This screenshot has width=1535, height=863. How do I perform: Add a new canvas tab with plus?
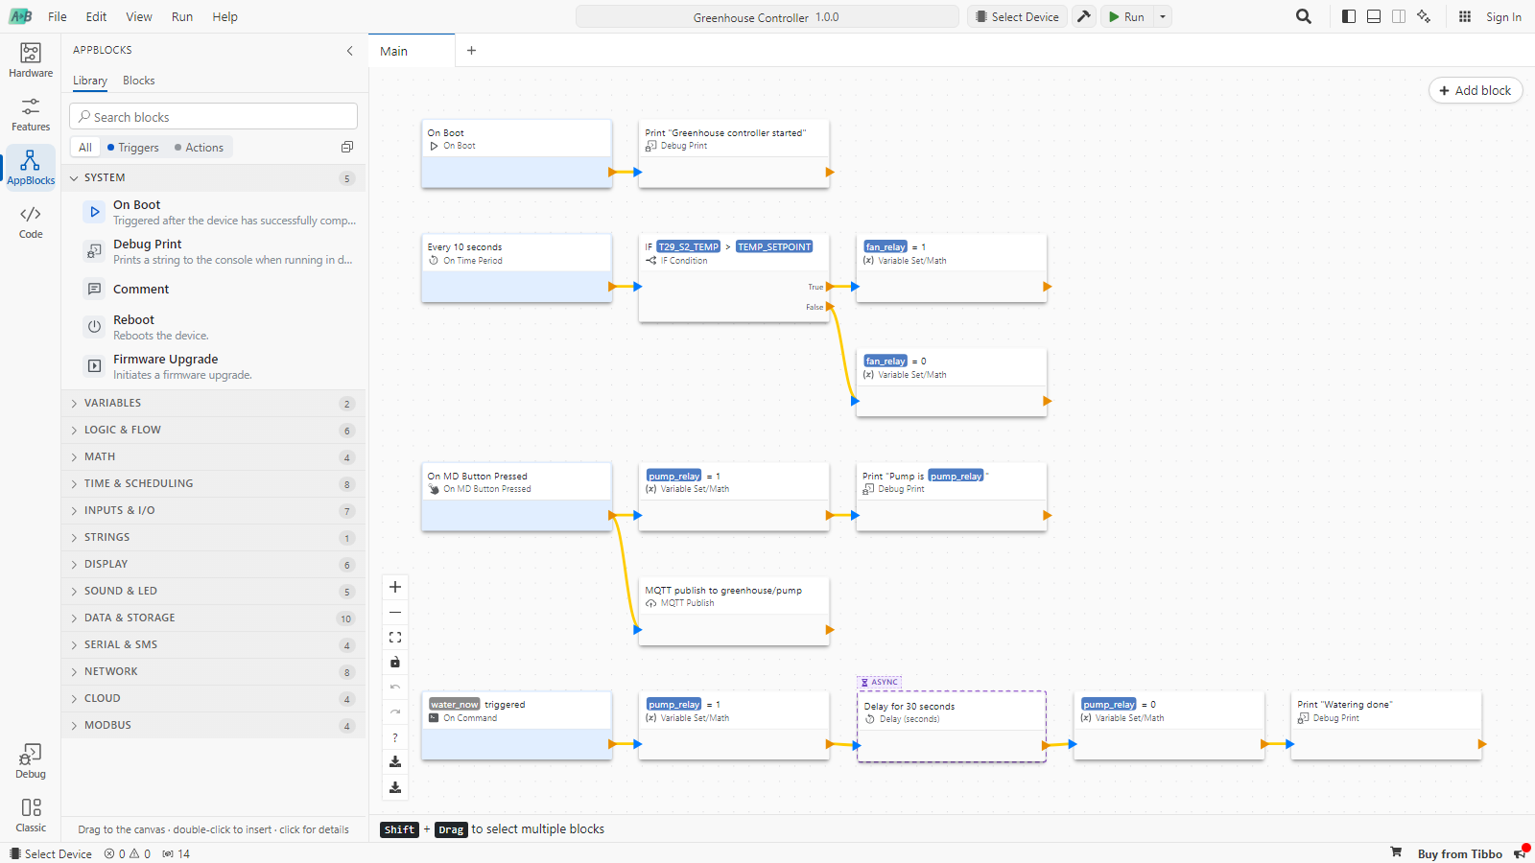(471, 51)
